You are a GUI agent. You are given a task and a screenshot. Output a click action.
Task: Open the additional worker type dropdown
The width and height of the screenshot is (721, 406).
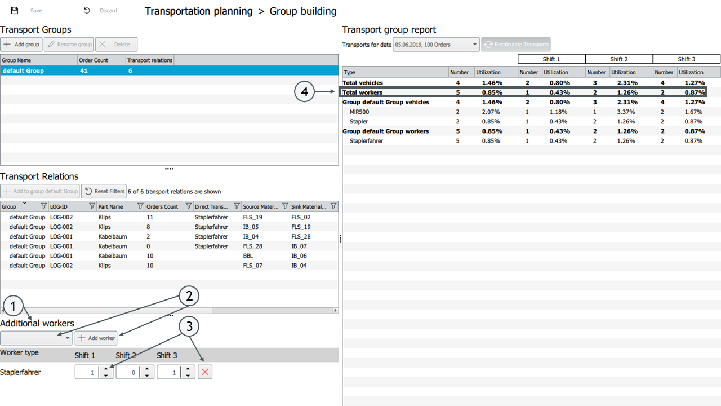(37, 338)
